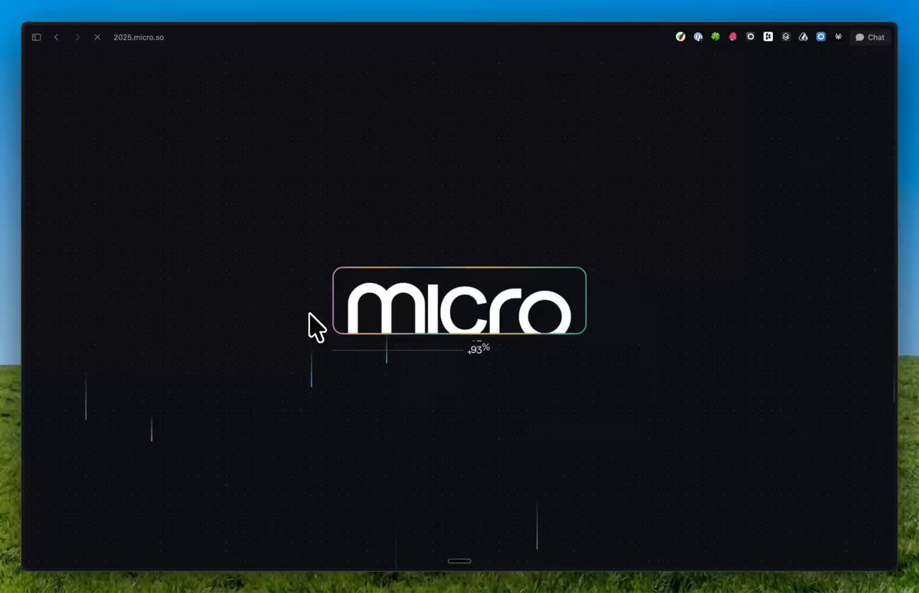Stop loading the page with X

tap(97, 37)
